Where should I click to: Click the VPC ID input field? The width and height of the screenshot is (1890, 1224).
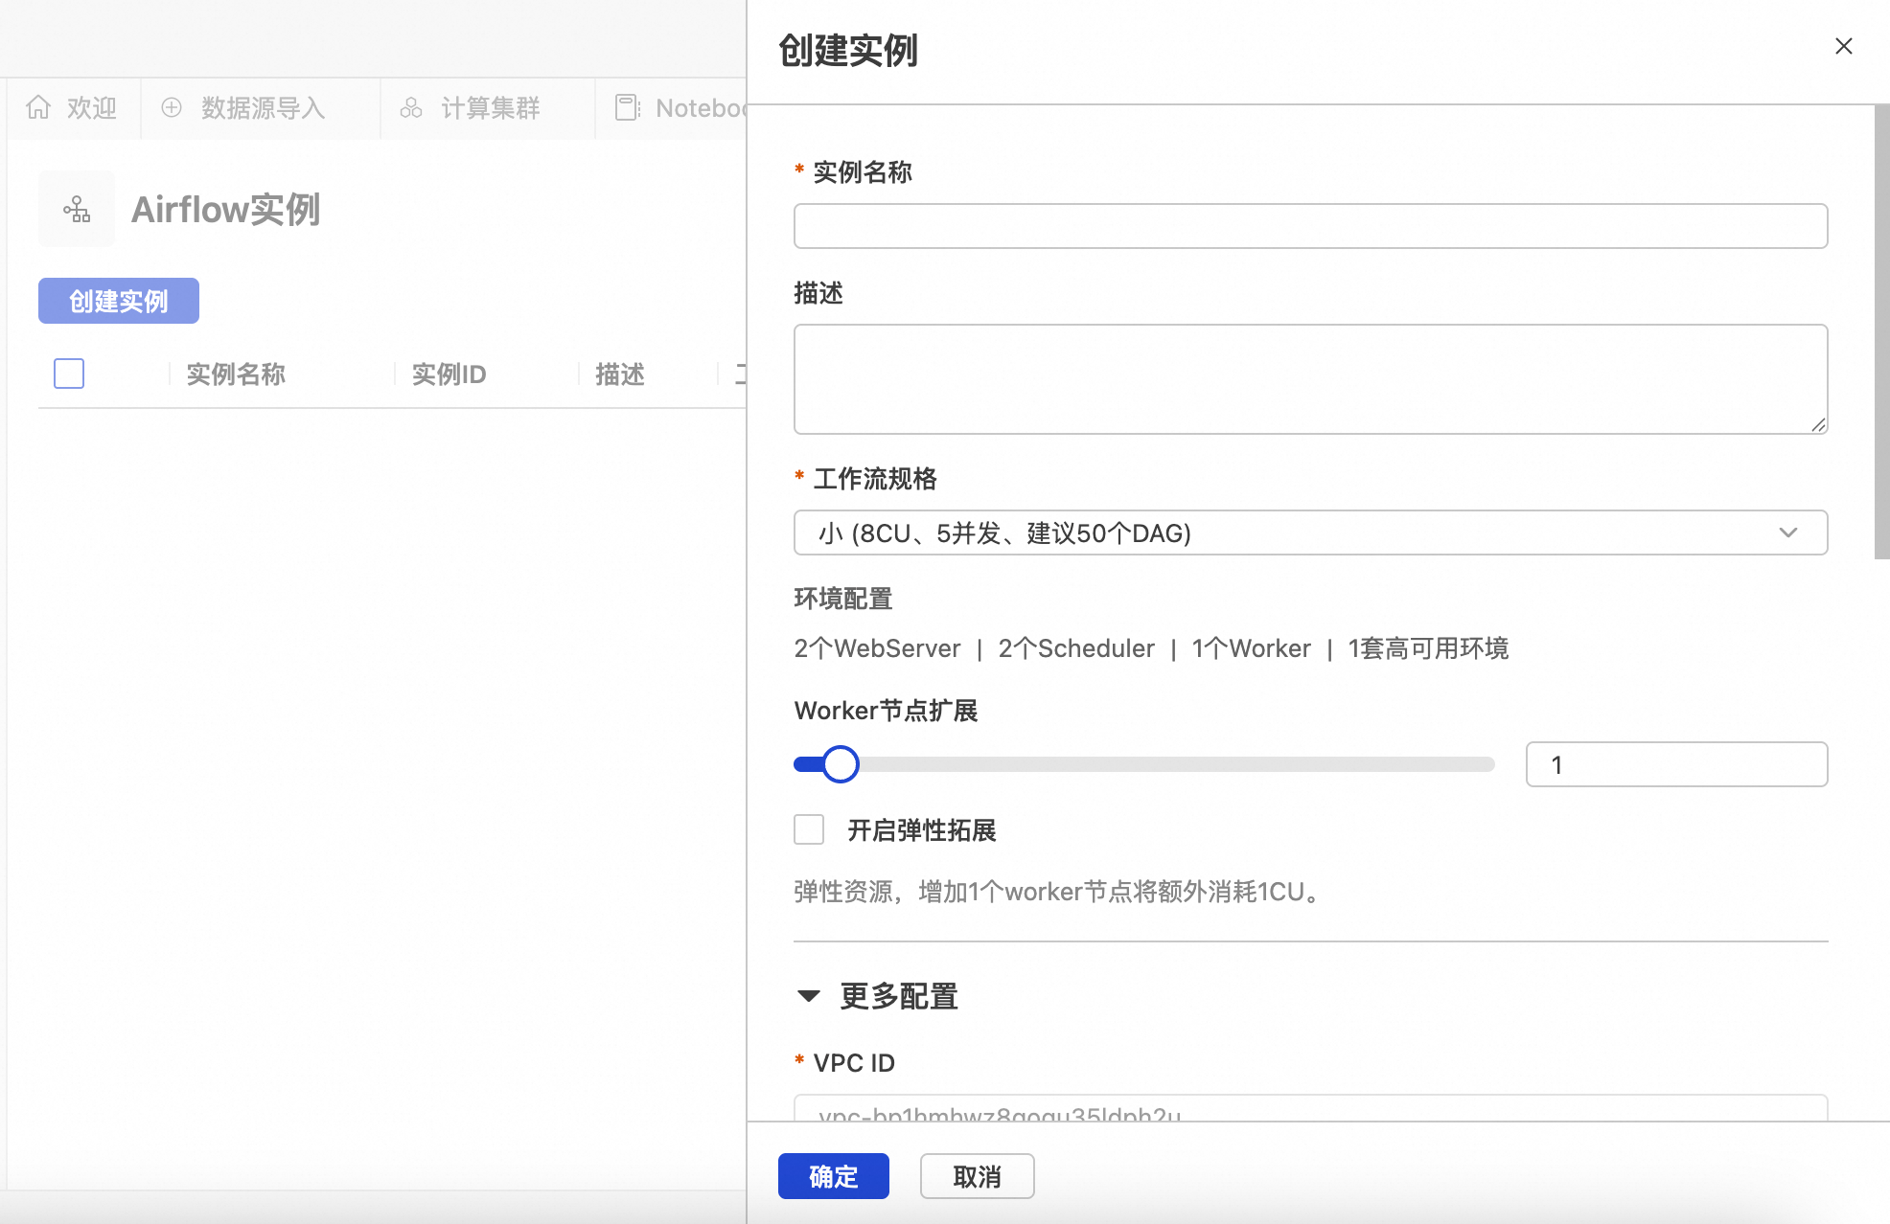coord(1310,1108)
